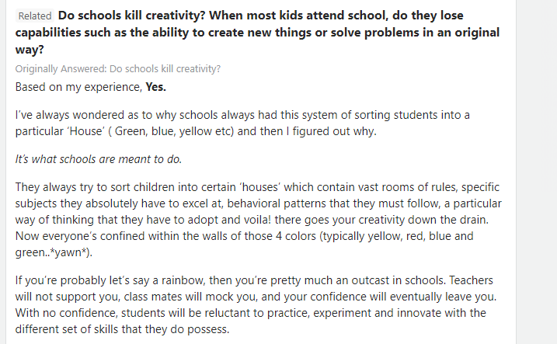
Task: Click the word 'rainbow' in the last paragraph
Action: (183, 280)
